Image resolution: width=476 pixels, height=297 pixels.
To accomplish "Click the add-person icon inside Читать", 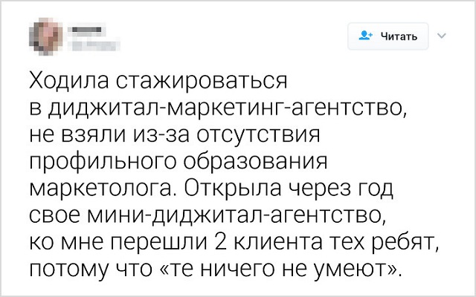I will pyautogui.click(x=366, y=36).
